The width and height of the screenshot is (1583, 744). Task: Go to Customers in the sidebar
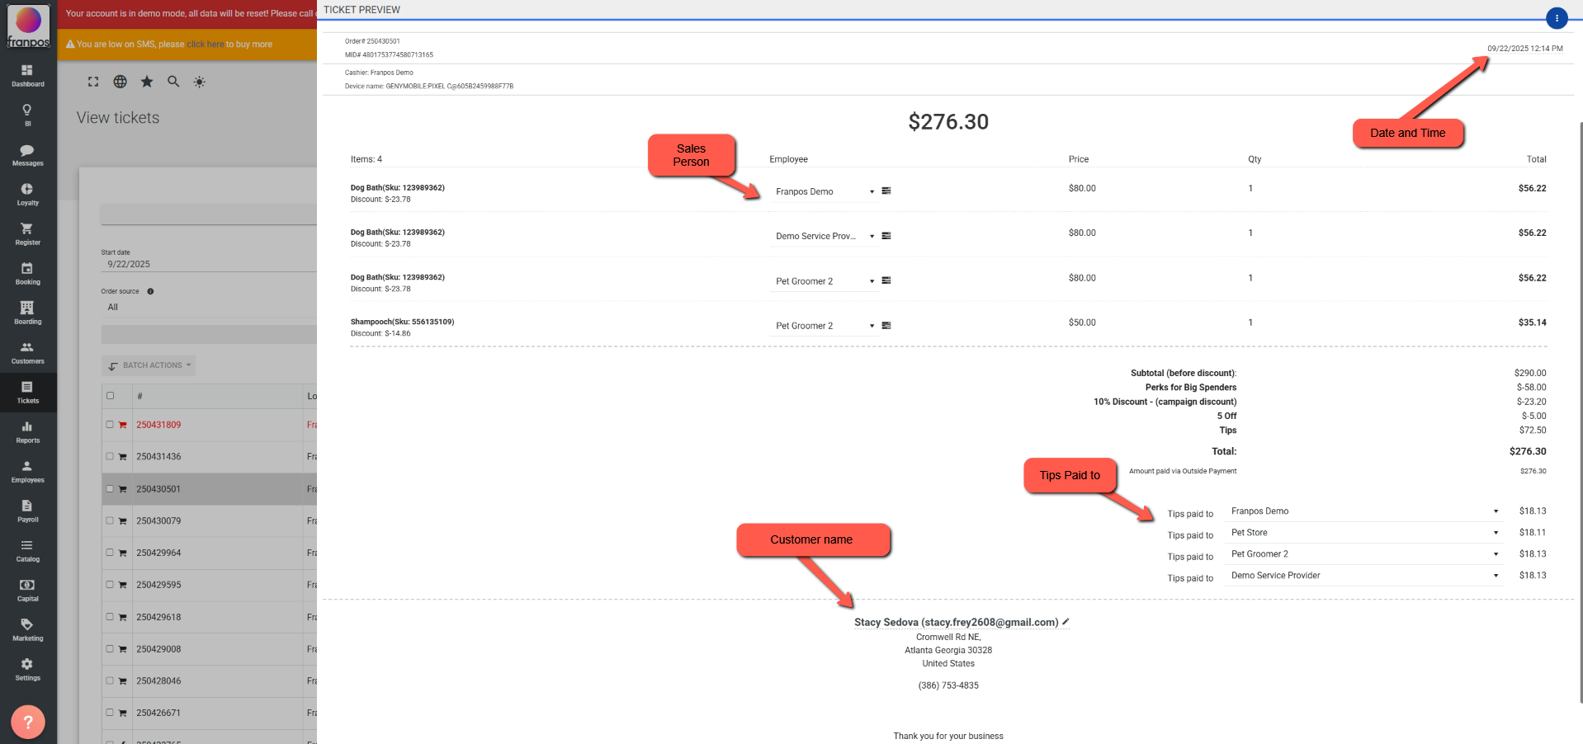(27, 352)
